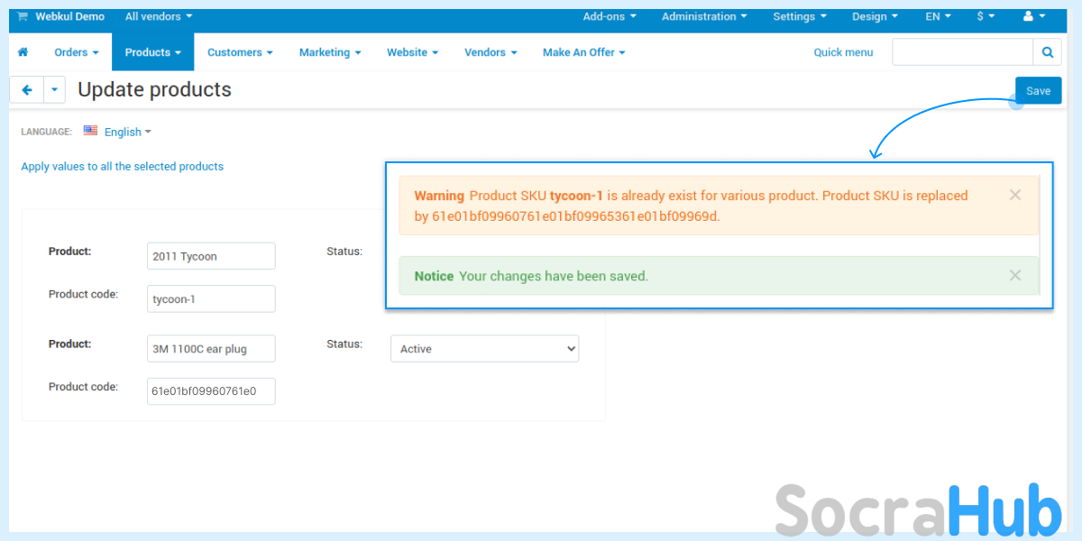Click the 2011 Tycoon product name field
This screenshot has height=541, width=1082.
(x=211, y=256)
